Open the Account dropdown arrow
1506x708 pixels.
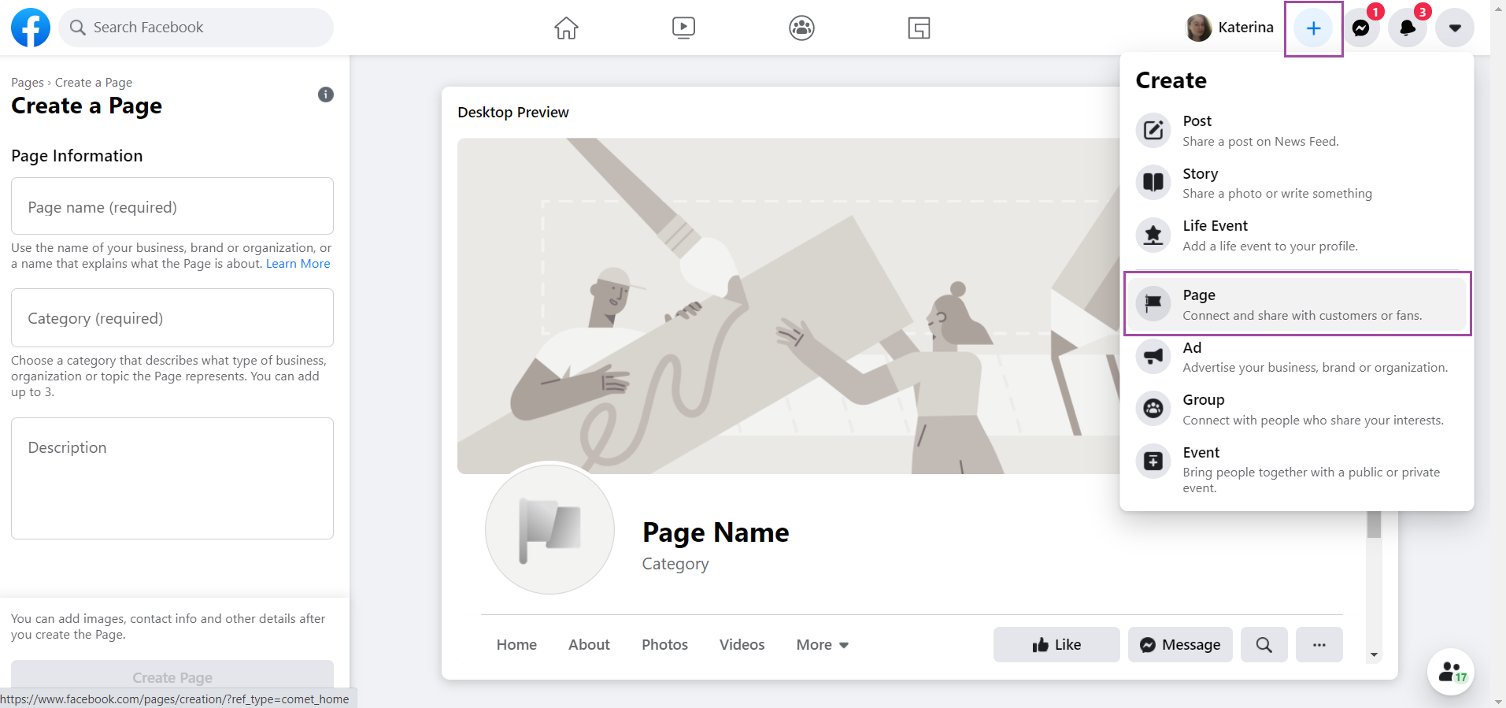pos(1455,28)
